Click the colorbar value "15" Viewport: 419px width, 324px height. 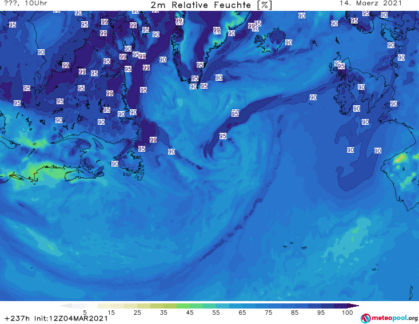(x=111, y=313)
